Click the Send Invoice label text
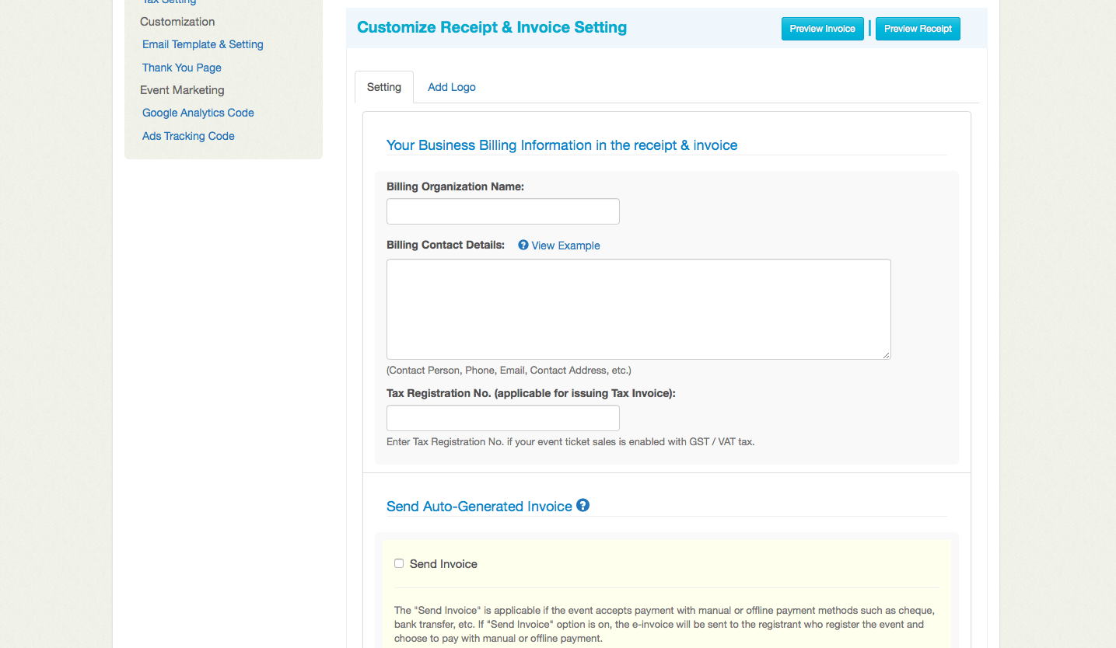The height and width of the screenshot is (648, 1116). [443, 564]
